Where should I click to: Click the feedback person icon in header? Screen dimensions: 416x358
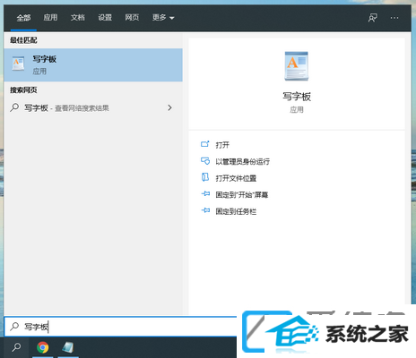point(372,18)
